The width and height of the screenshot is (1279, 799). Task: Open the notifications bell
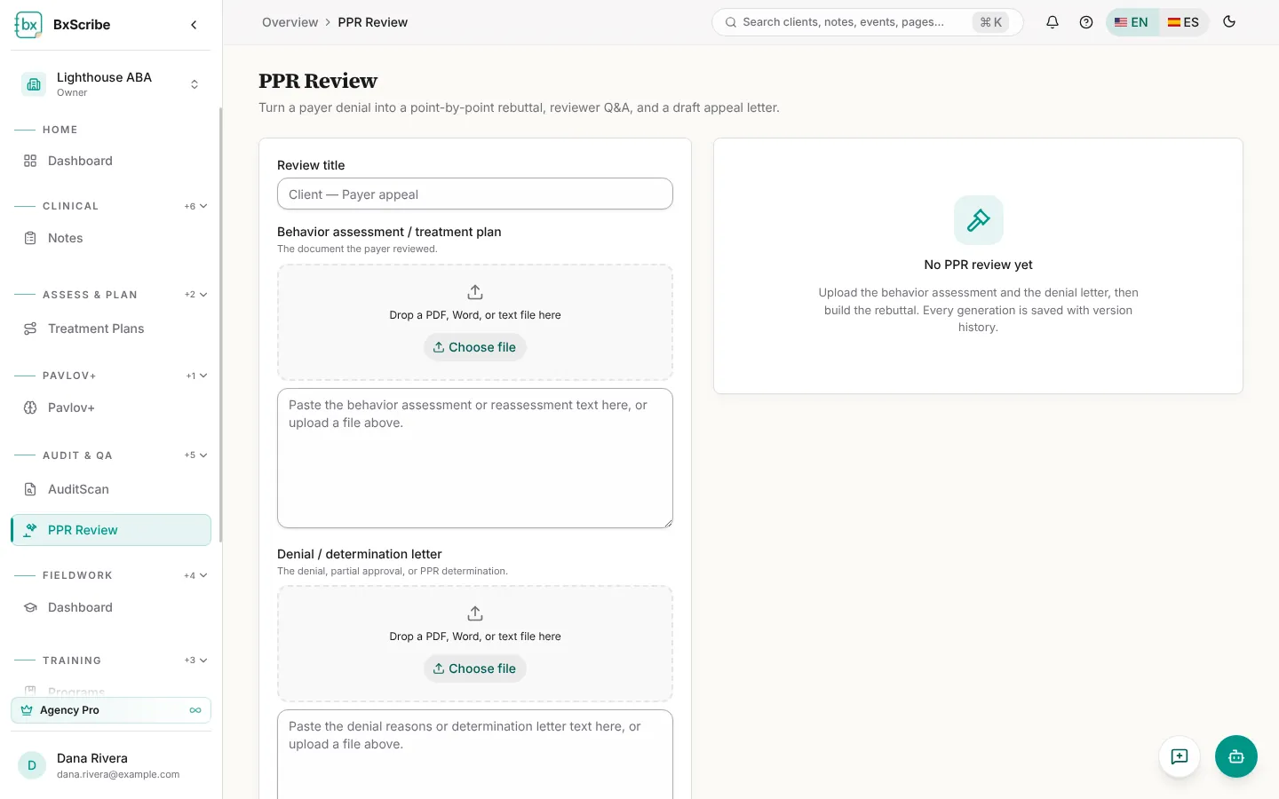point(1053,22)
